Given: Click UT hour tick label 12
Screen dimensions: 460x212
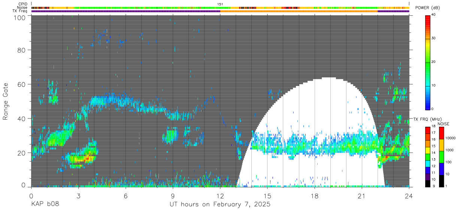Looking at the screenshot, I should click(220, 196).
